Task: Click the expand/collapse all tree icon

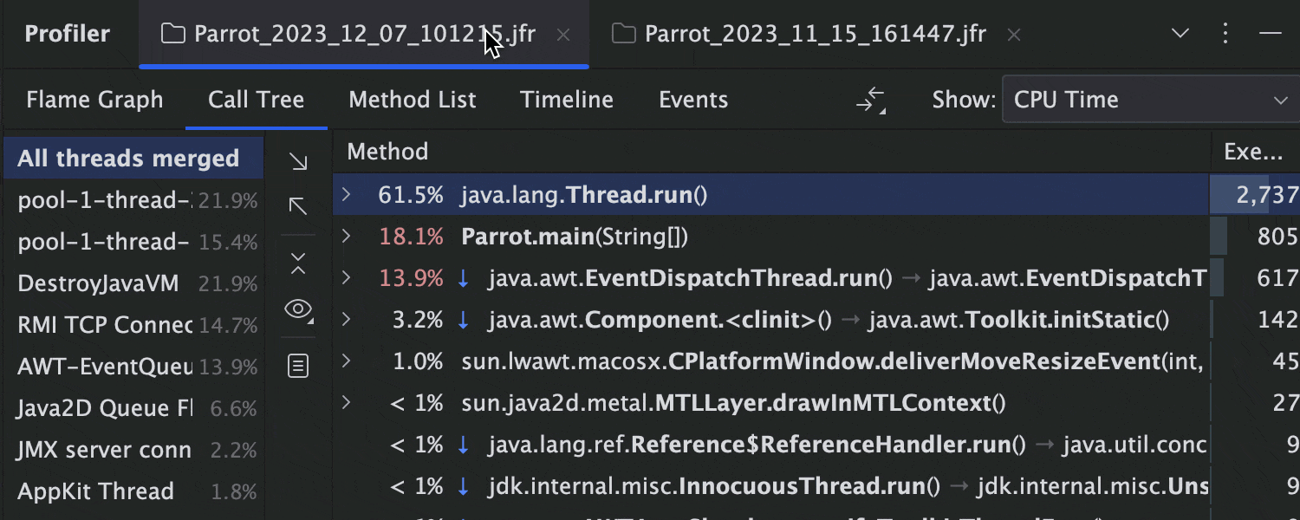Action: [297, 263]
